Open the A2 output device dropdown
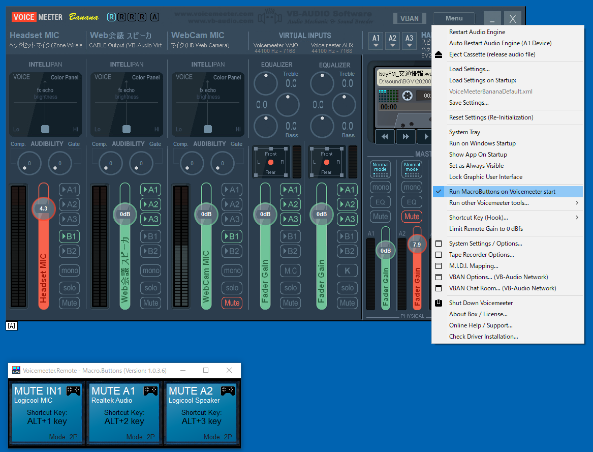 (x=393, y=41)
